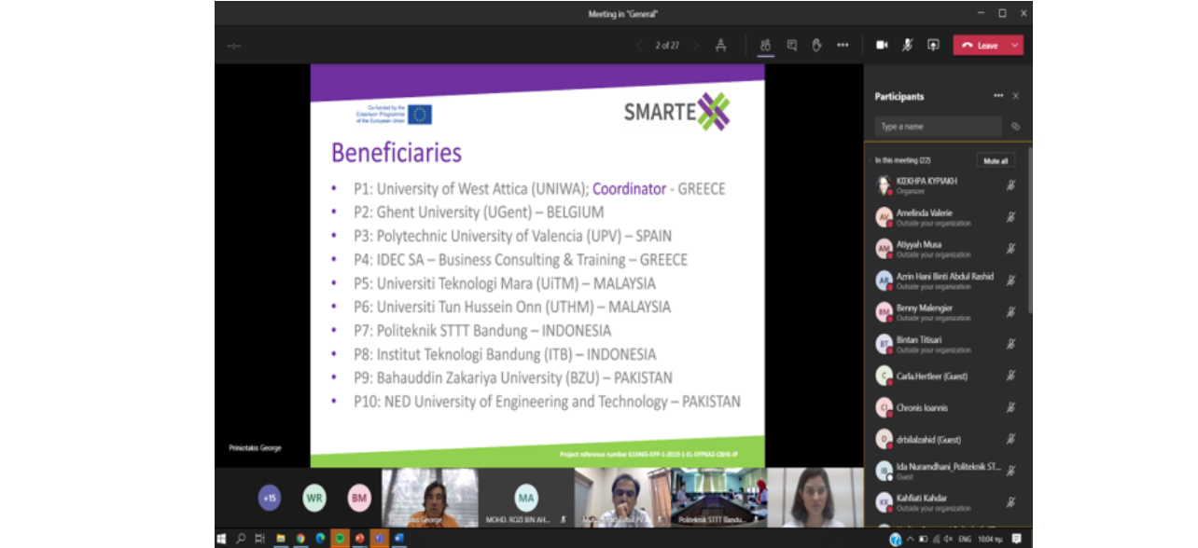Click the organizer's muted mic icon
Screen dimensions: 1198x548
point(1010,185)
